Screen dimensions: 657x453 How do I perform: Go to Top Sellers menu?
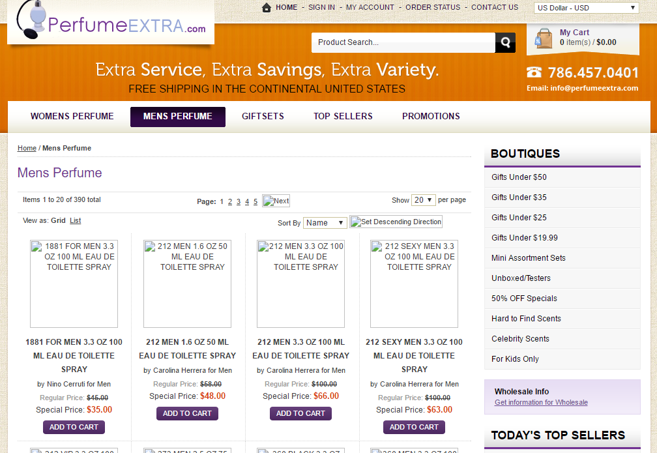point(343,116)
